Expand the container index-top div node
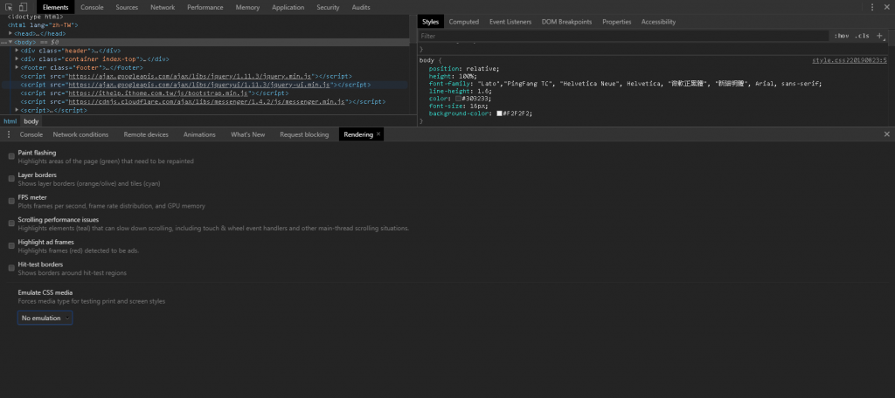The width and height of the screenshot is (895, 398). tap(17, 58)
